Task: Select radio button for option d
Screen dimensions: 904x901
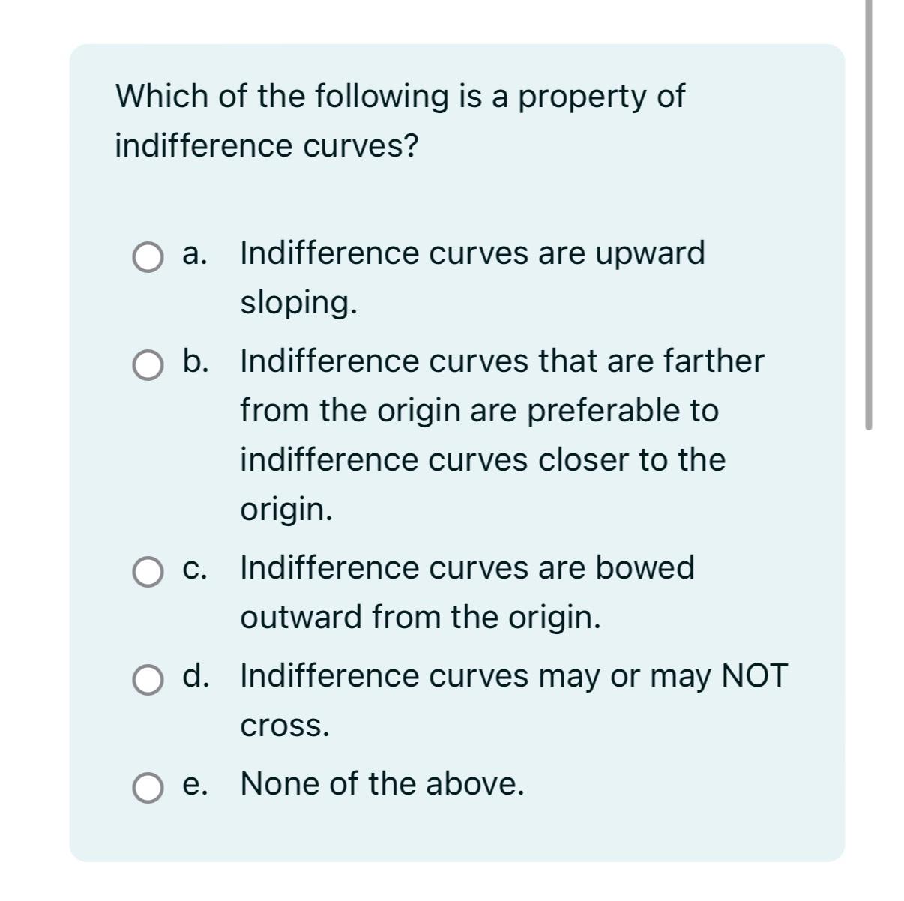Action: tap(147, 681)
